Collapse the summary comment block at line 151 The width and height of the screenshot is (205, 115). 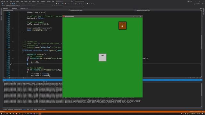pos(13,42)
